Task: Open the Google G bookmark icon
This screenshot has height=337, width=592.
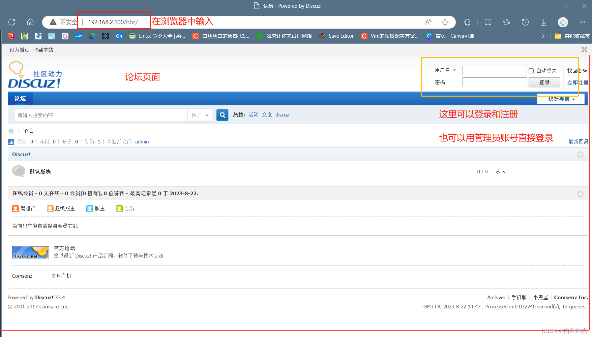Action: point(65,36)
